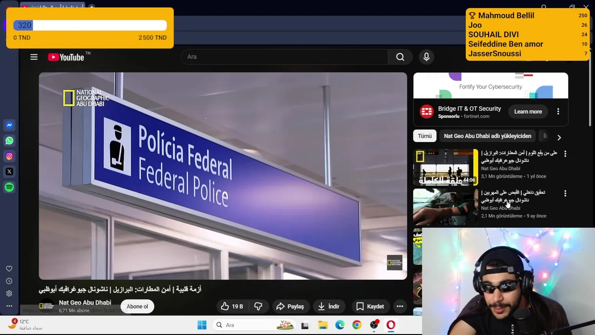Open Spotify in the Opera sidebar
595x335 pixels.
9,187
